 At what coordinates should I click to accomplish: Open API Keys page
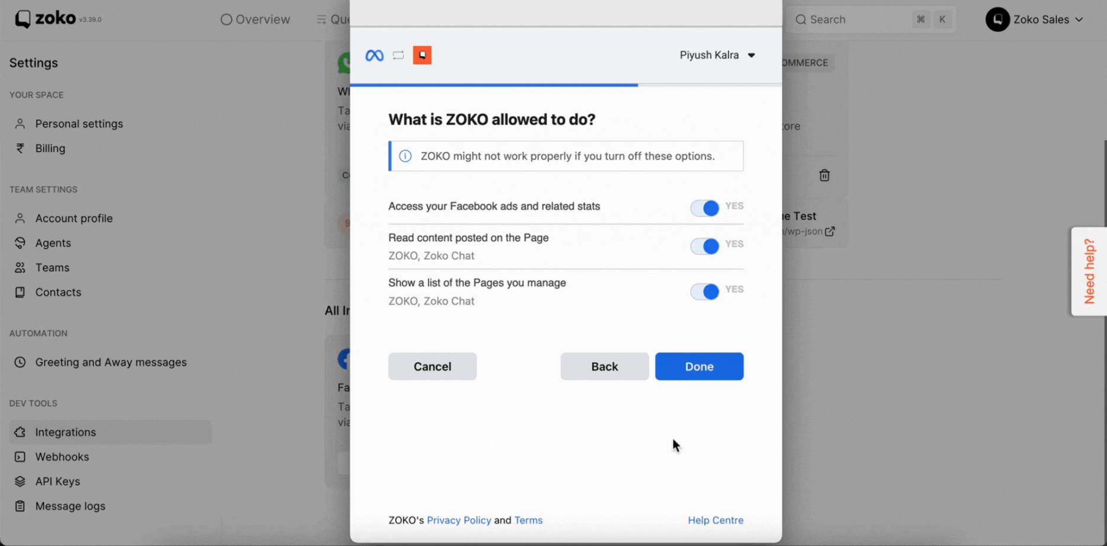57,482
